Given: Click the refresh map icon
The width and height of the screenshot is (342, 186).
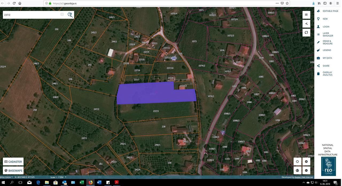Looking at the screenshot, I should click(306, 33).
